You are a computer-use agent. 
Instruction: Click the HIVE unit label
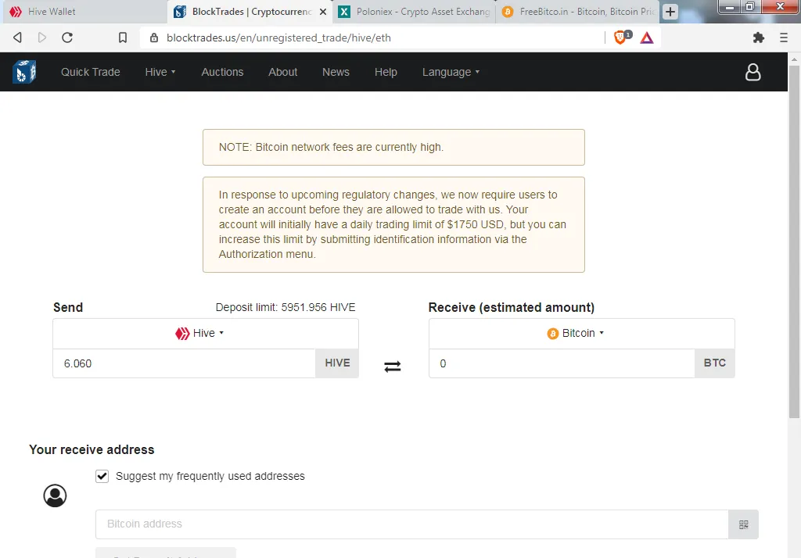[x=337, y=363]
